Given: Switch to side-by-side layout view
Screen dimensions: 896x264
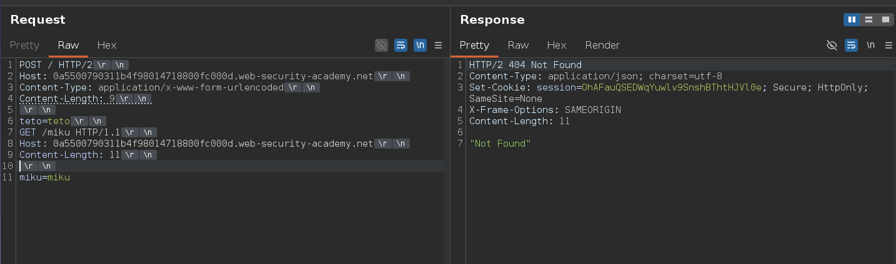Looking at the screenshot, I should click(851, 20).
